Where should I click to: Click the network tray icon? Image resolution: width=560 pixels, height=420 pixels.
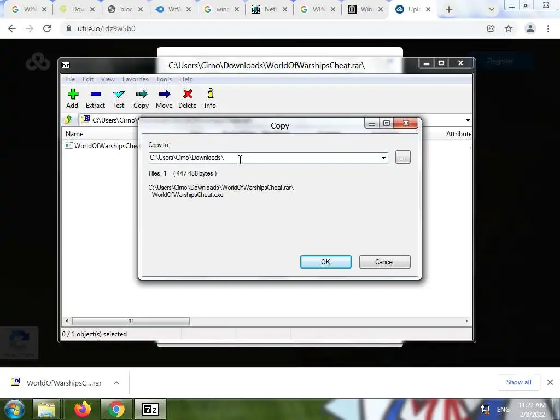click(485, 409)
